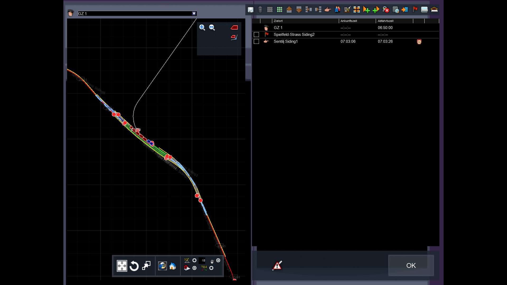Click the pointing hand instruction icon
Screen dimensions: 507x285
click(x=328, y=10)
